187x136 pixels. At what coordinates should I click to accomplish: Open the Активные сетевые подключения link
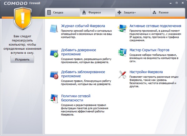(x=155, y=26)
